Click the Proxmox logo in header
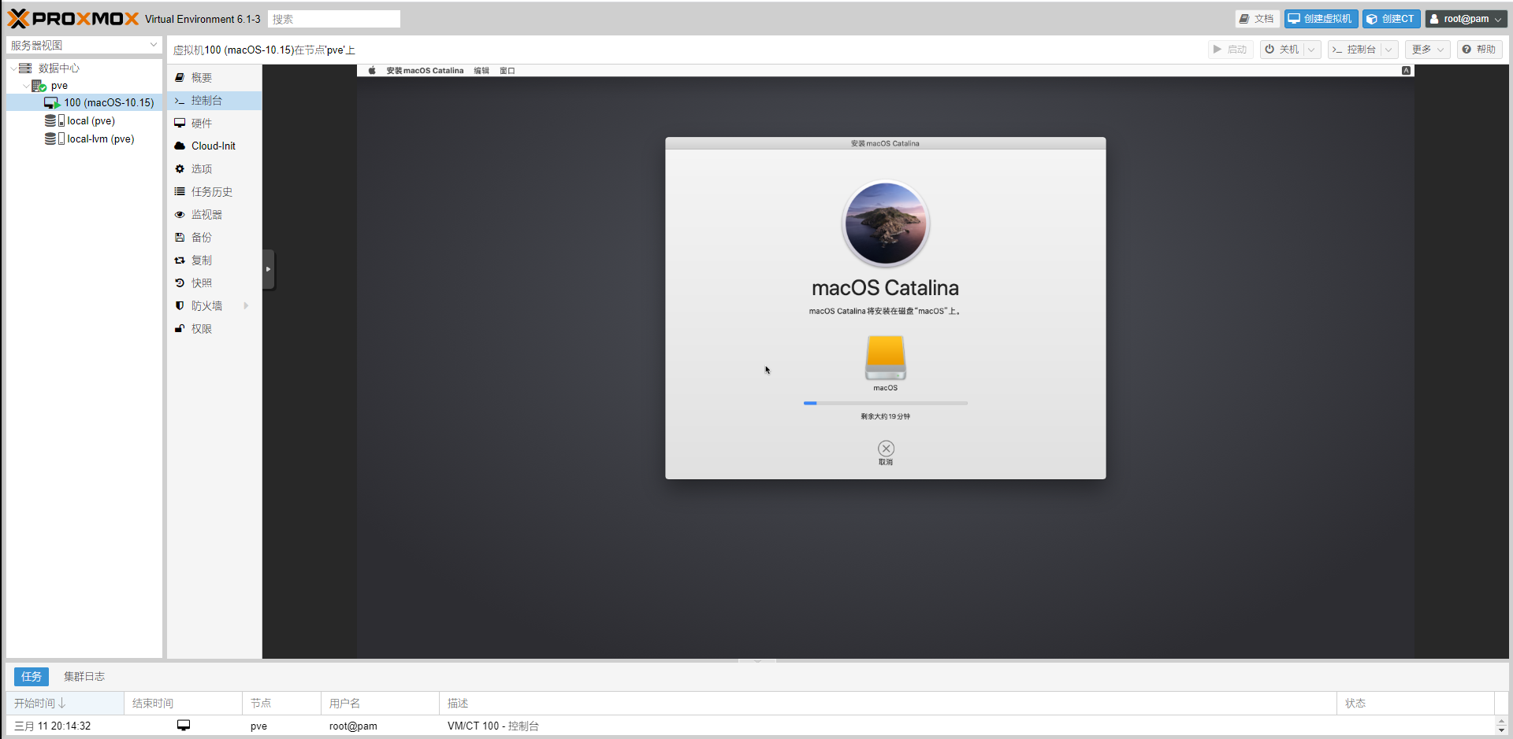Viewport: 1513px width, 739px height. pos(72,19)
